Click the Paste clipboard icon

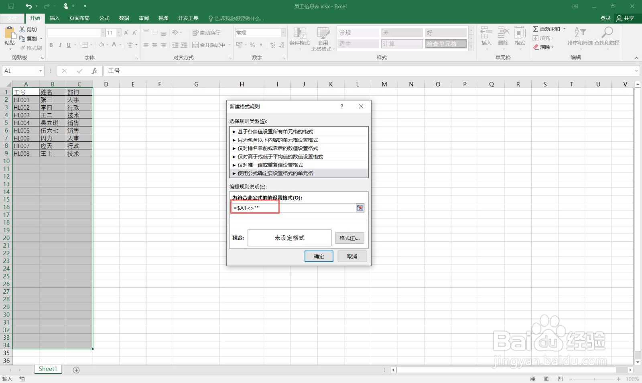10,33
